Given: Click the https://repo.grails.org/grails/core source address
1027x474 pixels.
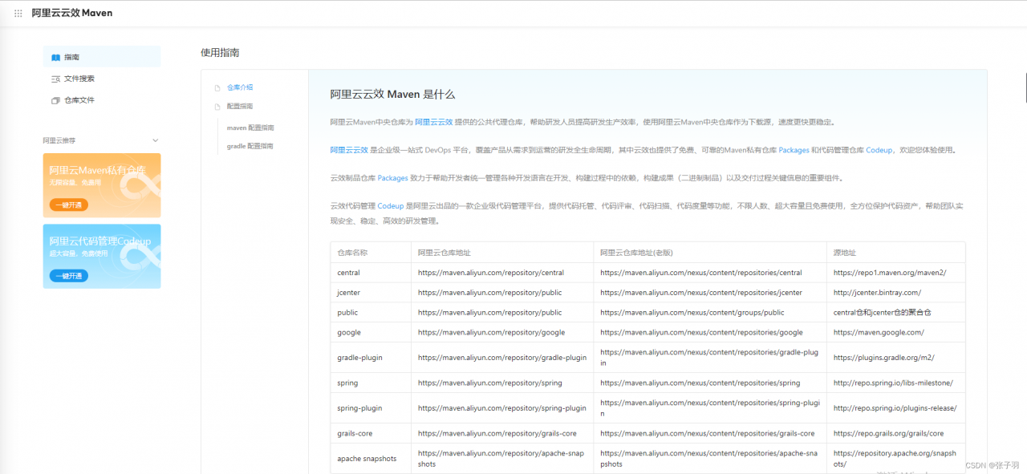Looking at the screenshot, I should tap(889, 433).
